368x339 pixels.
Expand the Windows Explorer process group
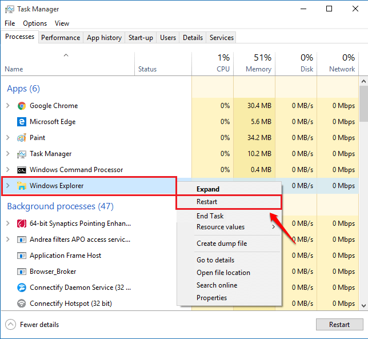[8, 186]
